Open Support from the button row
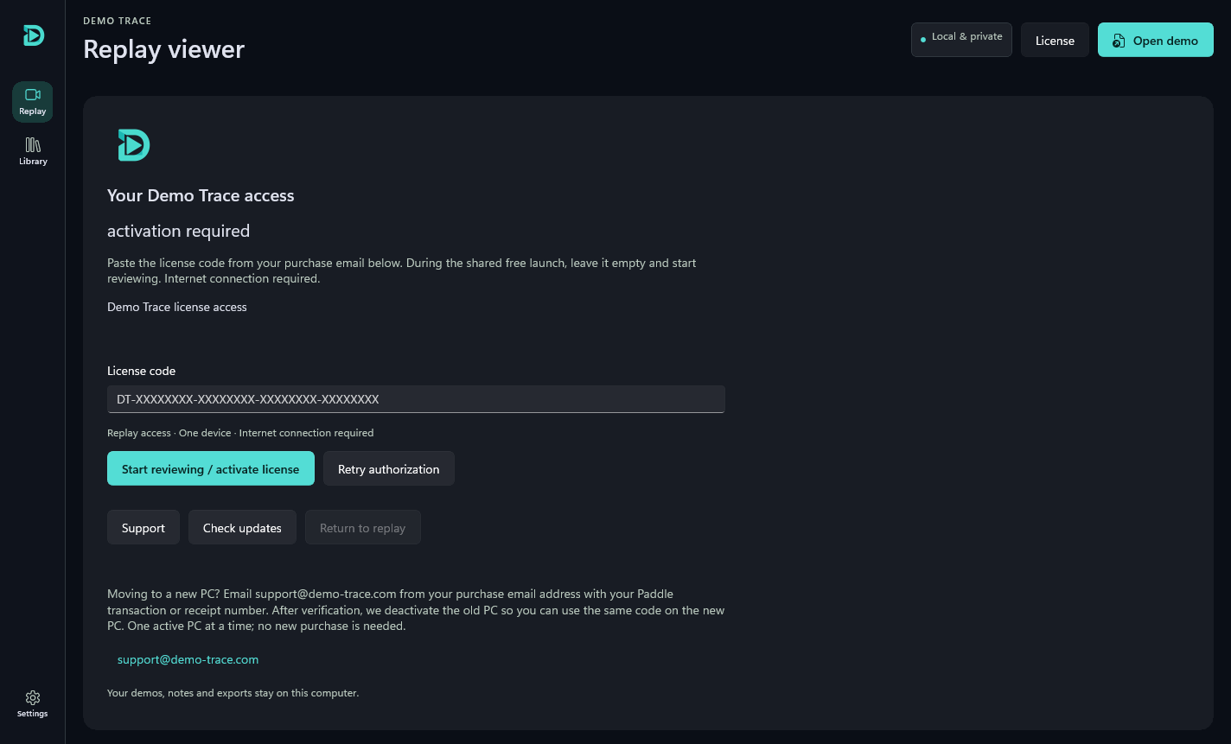The height and width of the screenshot is (744, 1231). [x=144, y=527]
